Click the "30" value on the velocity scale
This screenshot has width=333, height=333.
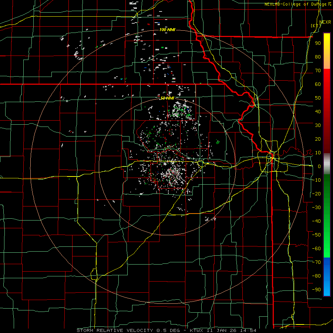tap(318, 125)
